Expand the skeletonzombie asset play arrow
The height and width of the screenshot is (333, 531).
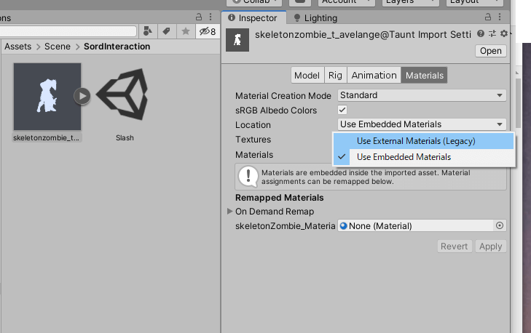[x=82, y=96]
